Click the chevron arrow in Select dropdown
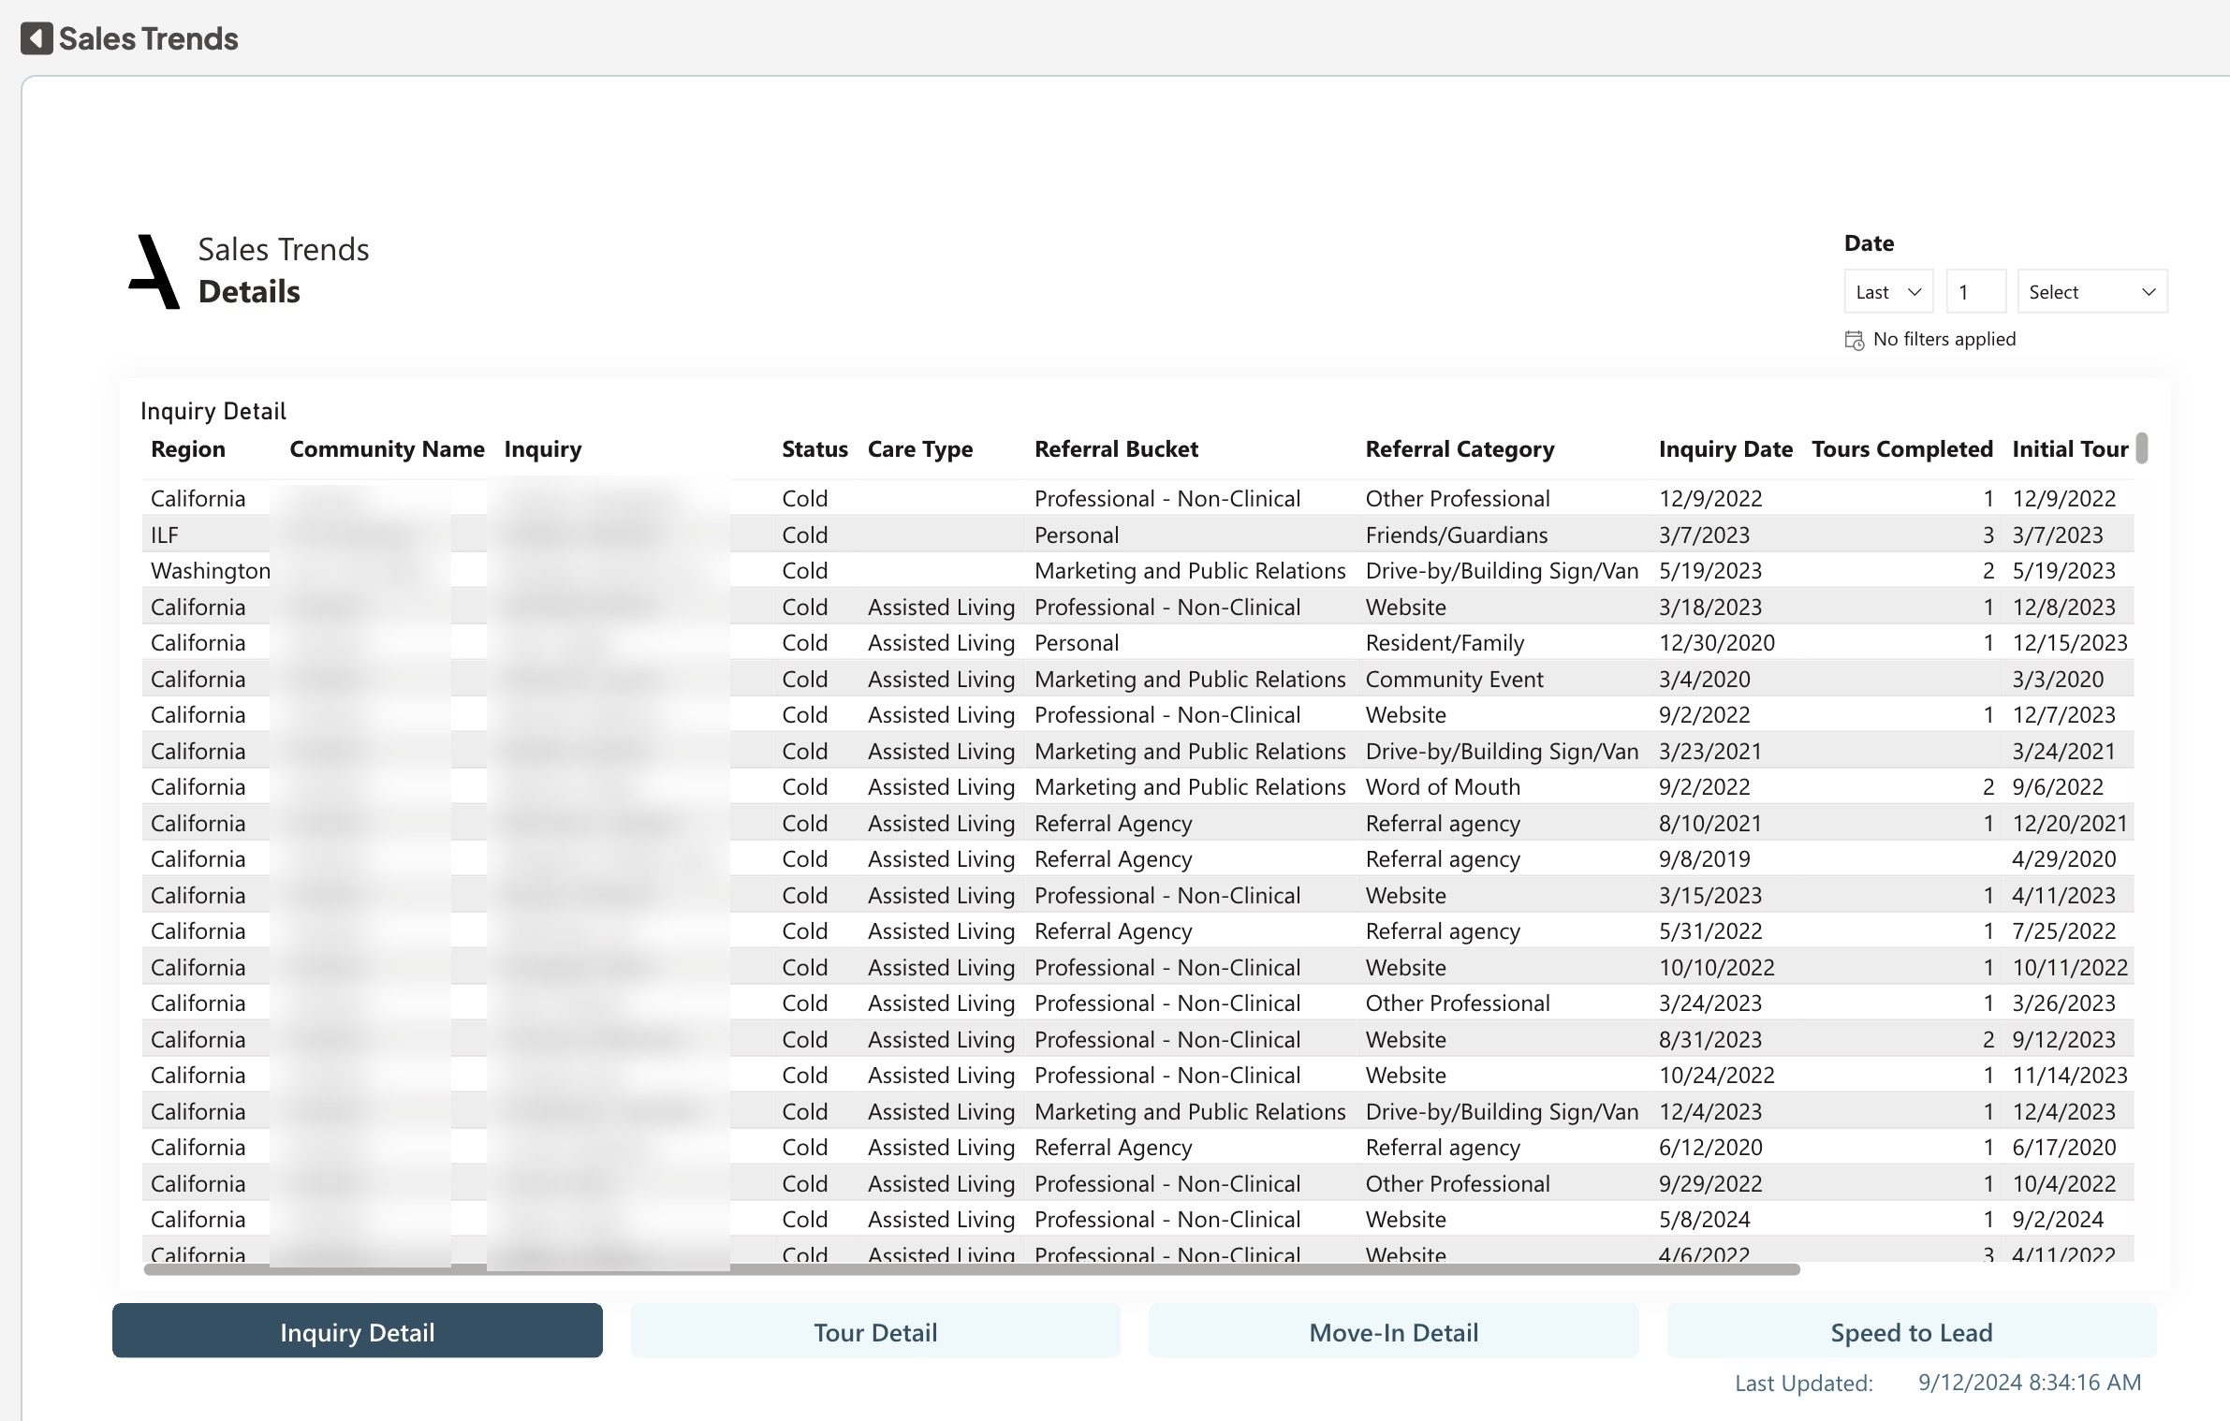The height and width of the screenshot is (1421, 2230). [x=2149, y=292]
